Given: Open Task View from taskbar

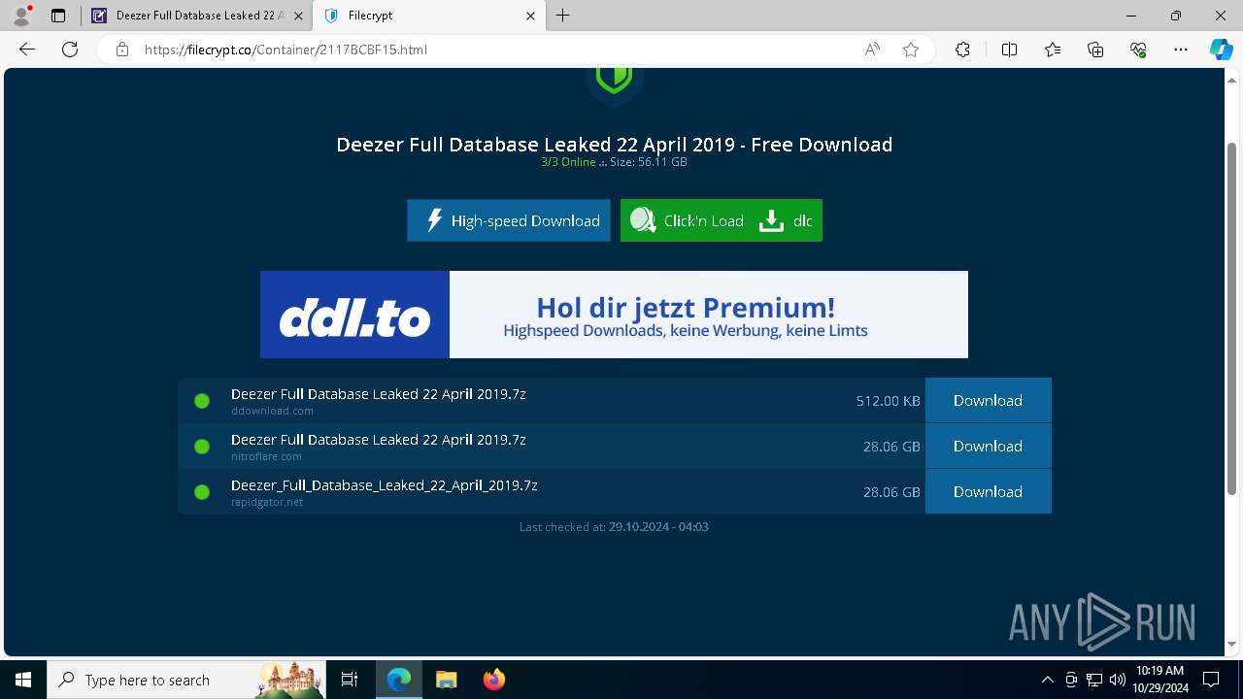Looking at the screenshot, I should pyautogui.click(x=350, y=680).
